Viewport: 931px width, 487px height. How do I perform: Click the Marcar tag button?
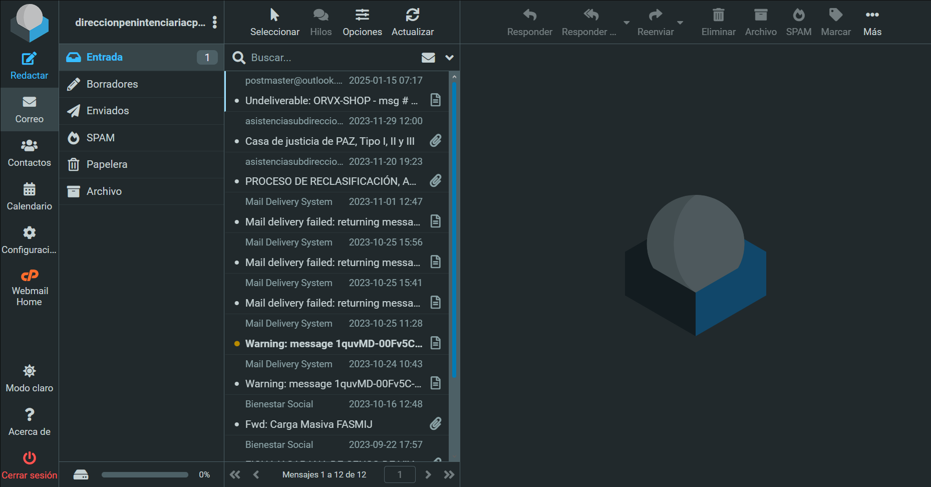(x=835, y=23)
